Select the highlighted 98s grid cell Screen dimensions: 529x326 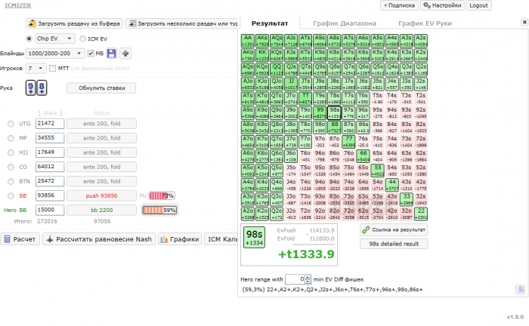[334, 113]
